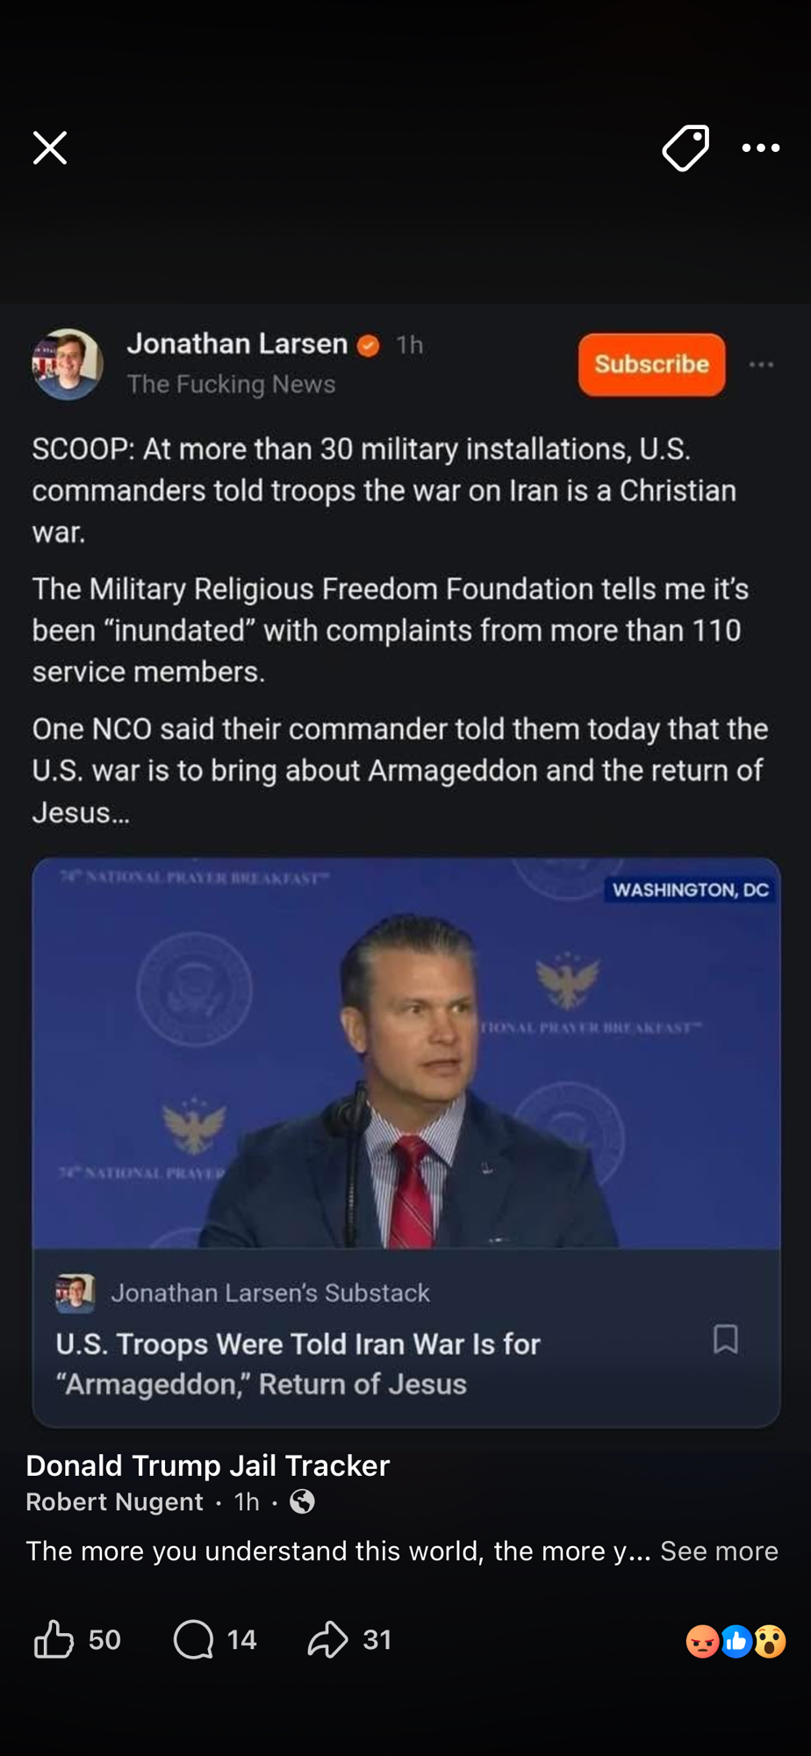
Task: Tap the tag icon at top
Action: pos(685,148)
